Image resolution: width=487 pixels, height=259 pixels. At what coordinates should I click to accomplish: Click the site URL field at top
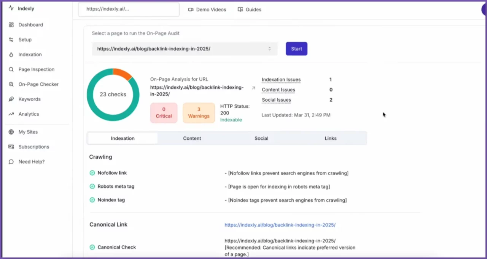point(128,10)
